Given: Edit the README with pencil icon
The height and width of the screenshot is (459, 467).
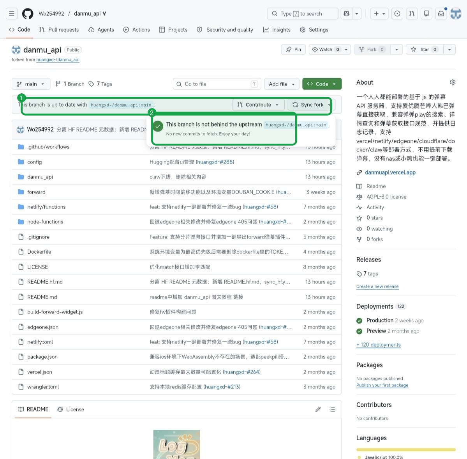Looking at the screenshot, I should click(318, 409).
